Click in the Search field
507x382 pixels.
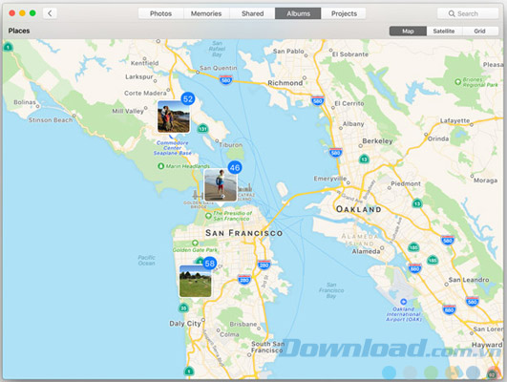pyautogui.click(x=468, y=13)
